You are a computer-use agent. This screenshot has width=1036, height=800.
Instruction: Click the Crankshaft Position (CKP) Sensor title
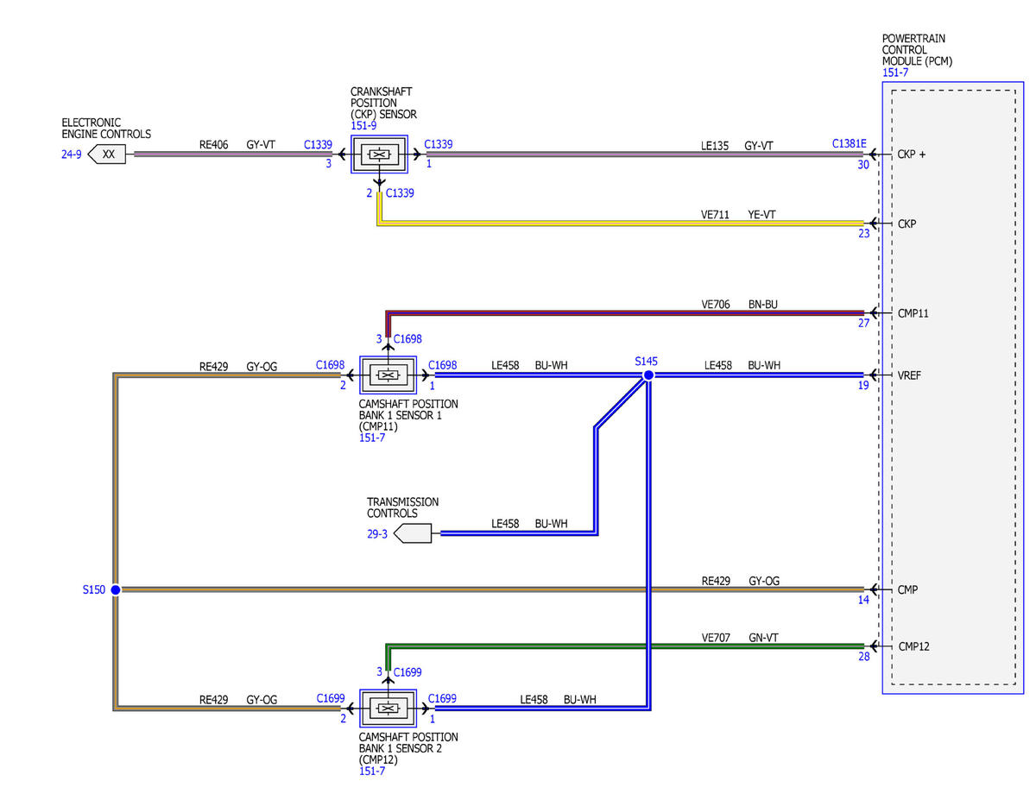click(384, 103)
